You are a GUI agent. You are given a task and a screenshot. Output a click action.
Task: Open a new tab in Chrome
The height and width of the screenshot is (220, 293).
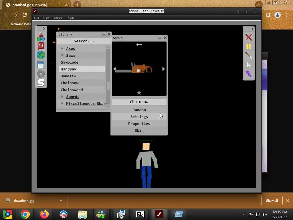(77, 5)
